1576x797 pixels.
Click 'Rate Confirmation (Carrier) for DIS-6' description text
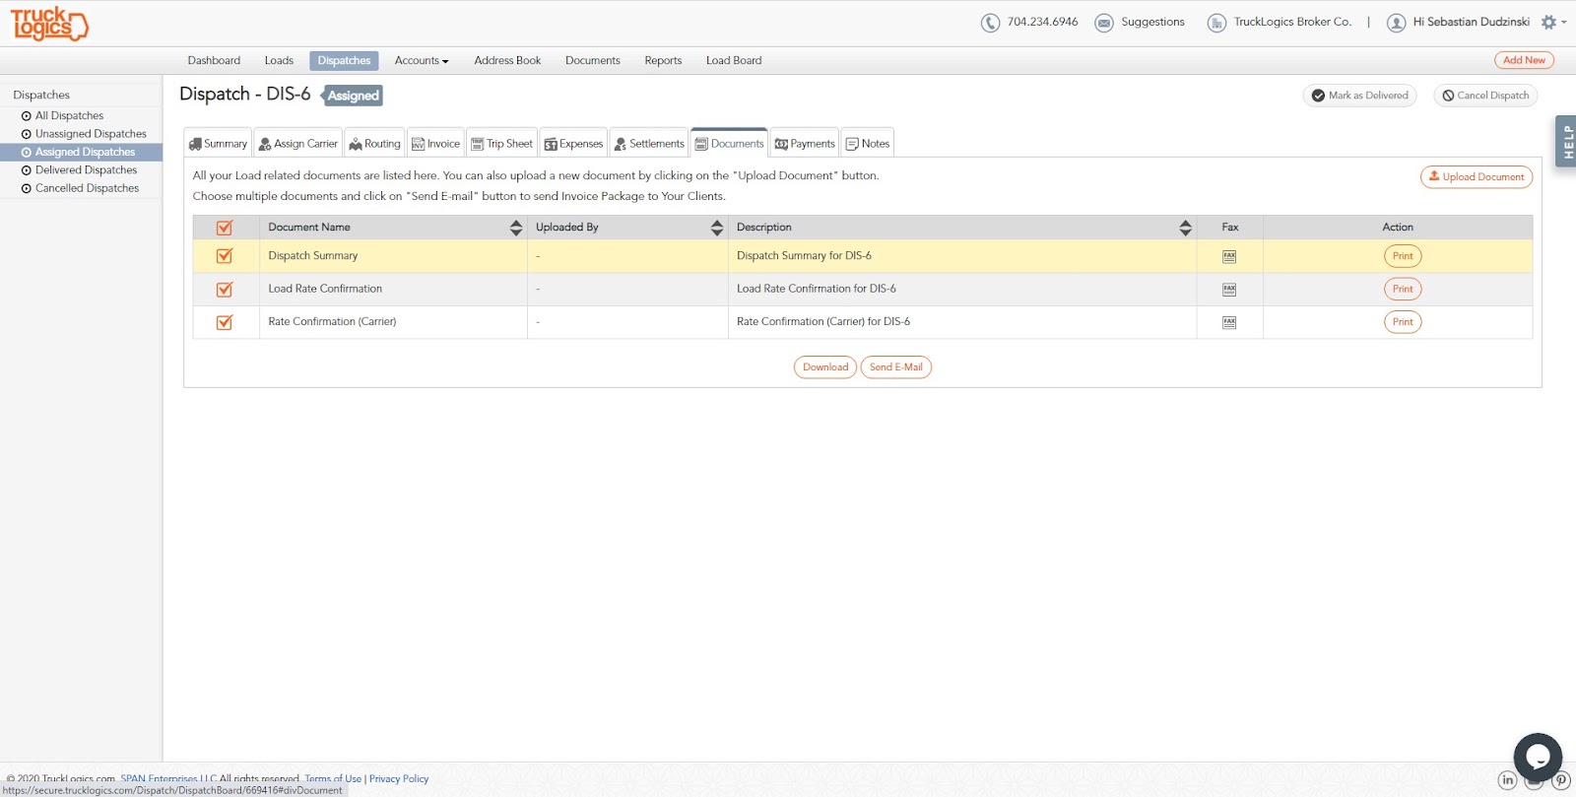pyautogui.click(x=823, y=322)
